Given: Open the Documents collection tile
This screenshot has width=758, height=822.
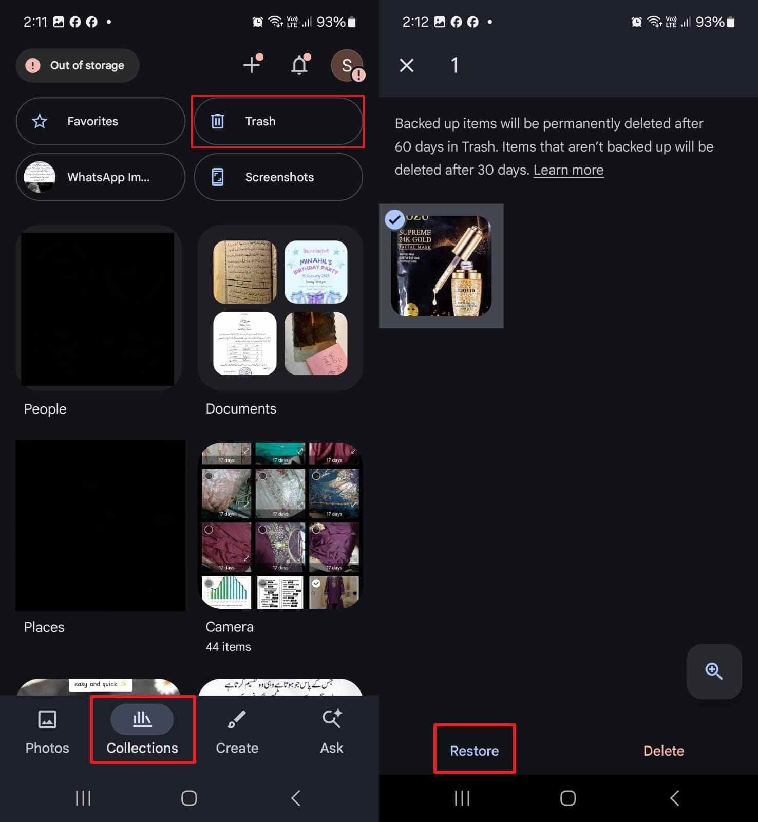Looking at the screenshot, I should click(280, 308).
